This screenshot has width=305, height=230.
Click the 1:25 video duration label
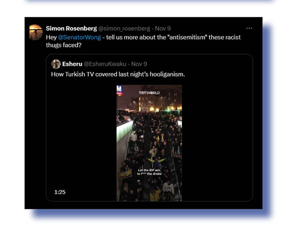pos(60,192)
